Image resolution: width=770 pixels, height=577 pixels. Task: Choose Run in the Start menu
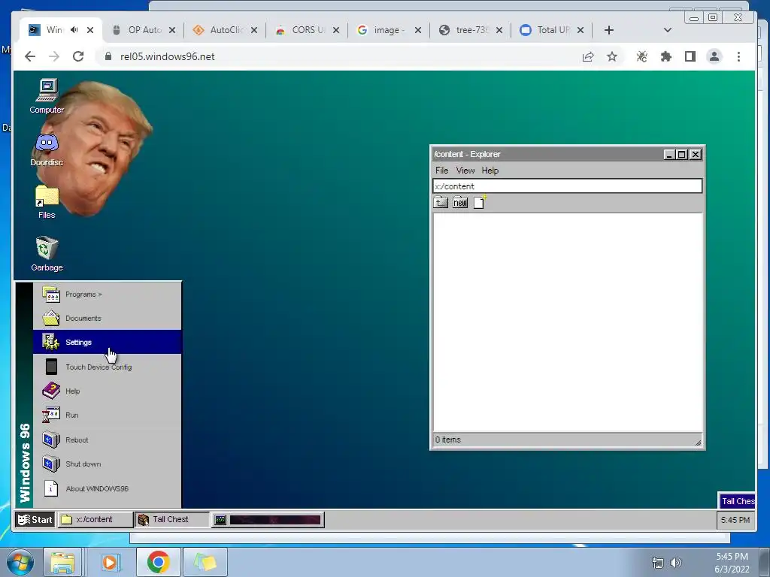(x=107, y=415)
